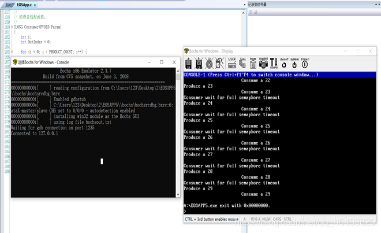The image size is (381, 233).
Task: Close the EOSApp.c tab
Action: [x=35, y=5]
